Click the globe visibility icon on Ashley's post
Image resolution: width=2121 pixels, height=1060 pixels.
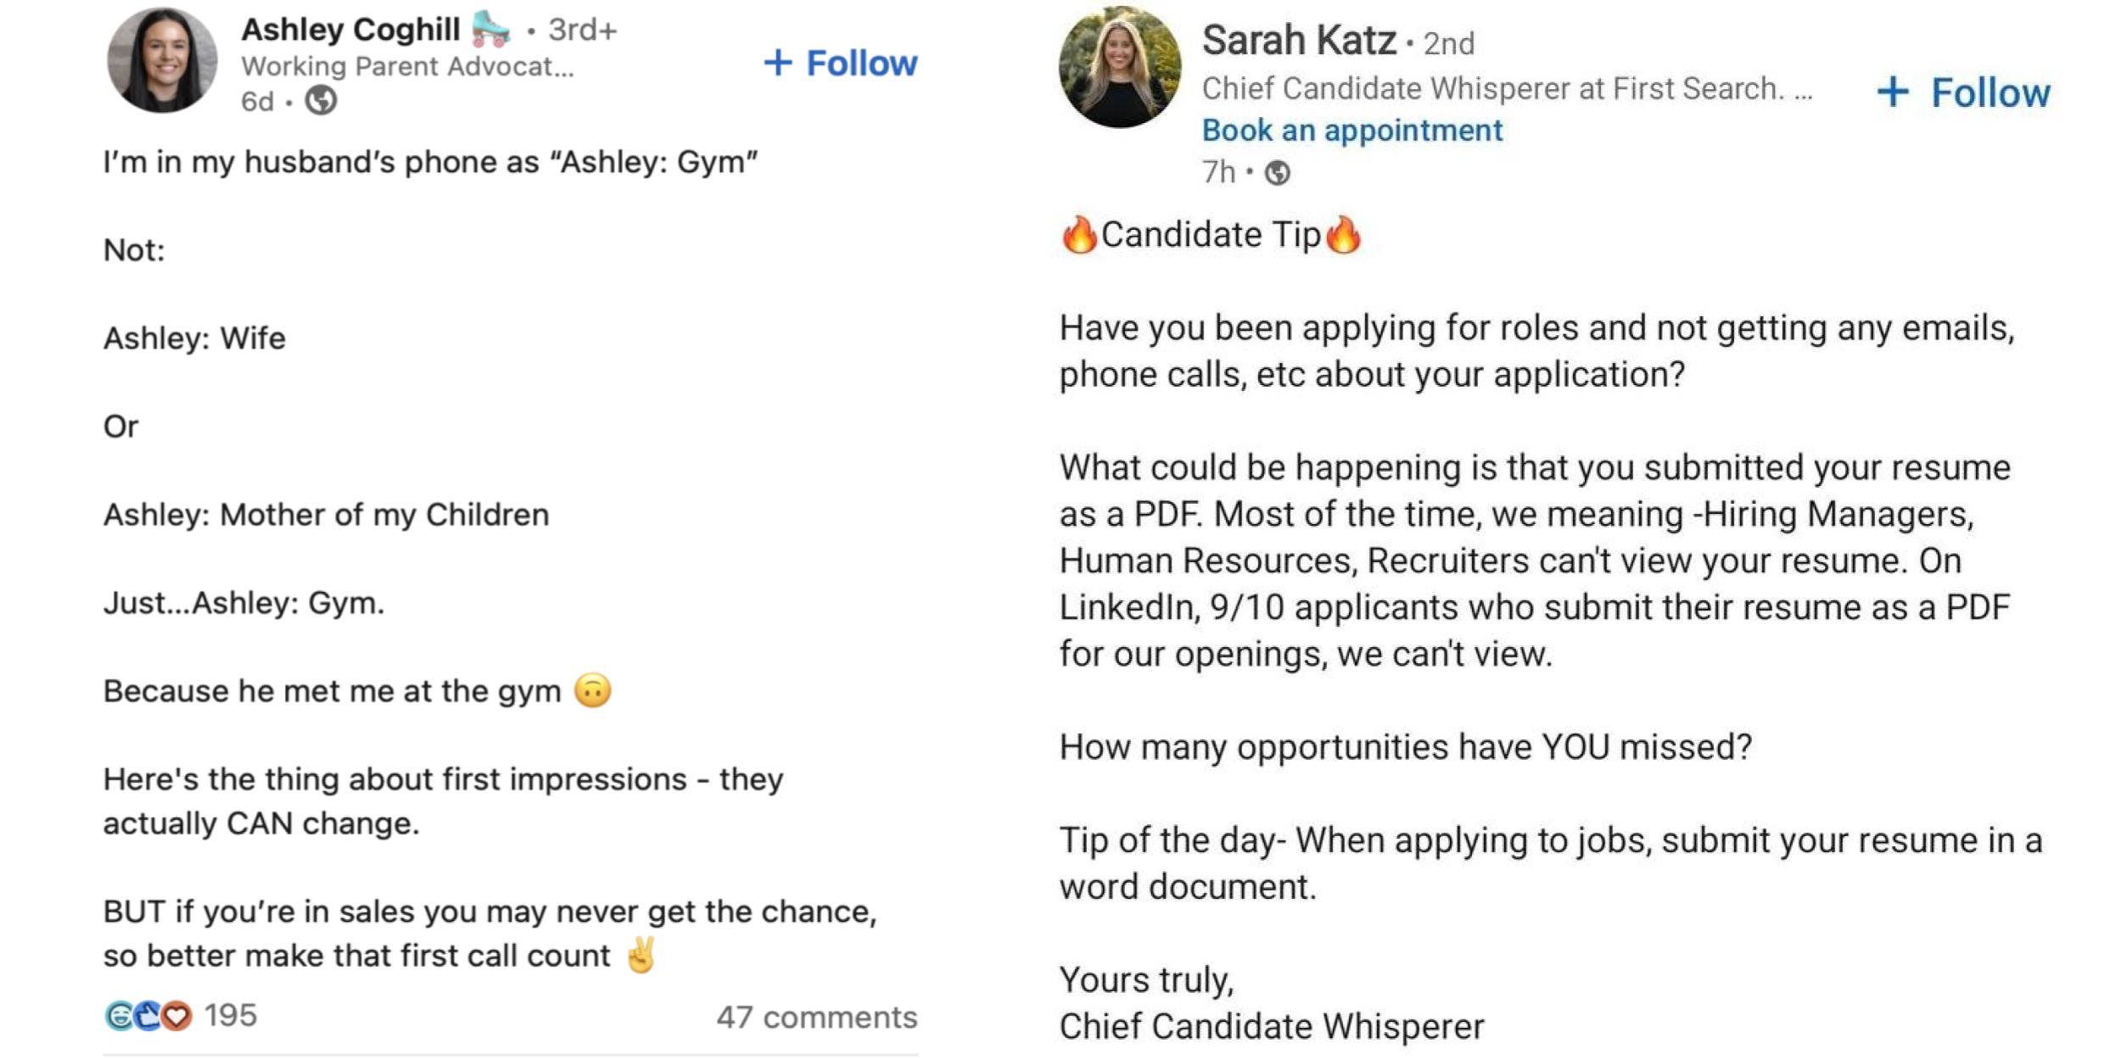321,101
